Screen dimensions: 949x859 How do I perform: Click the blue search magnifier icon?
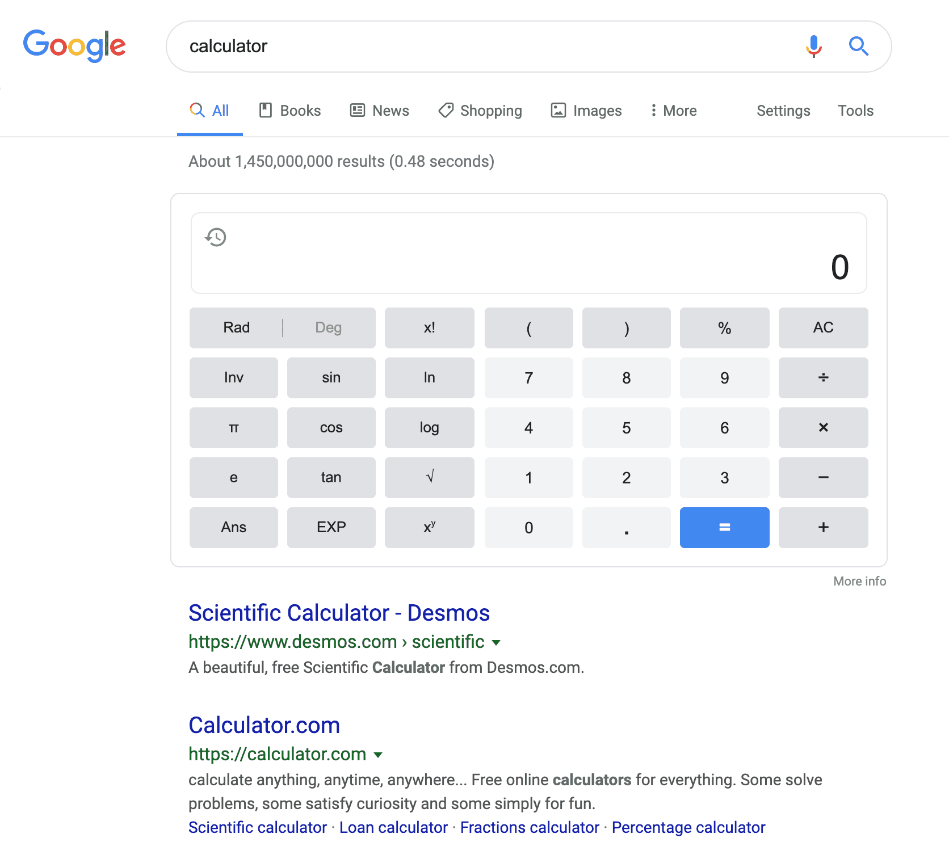[858, 47]
